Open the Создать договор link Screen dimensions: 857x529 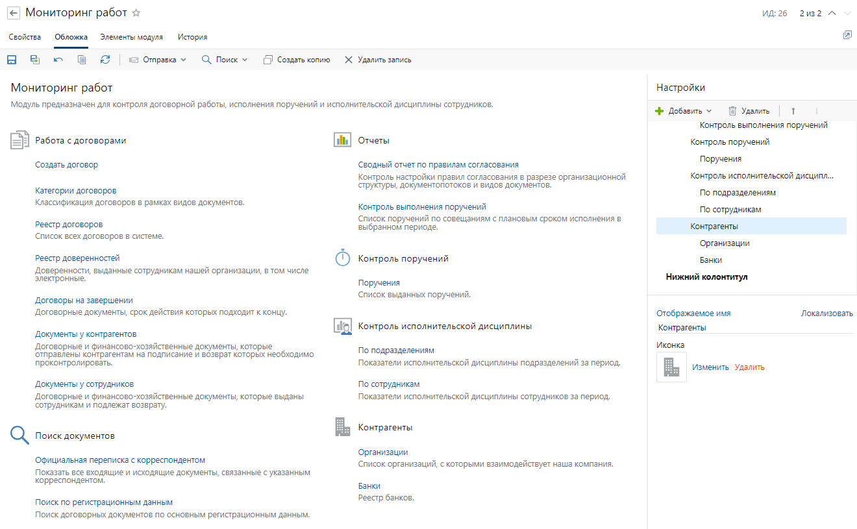[x=66, y=165]
